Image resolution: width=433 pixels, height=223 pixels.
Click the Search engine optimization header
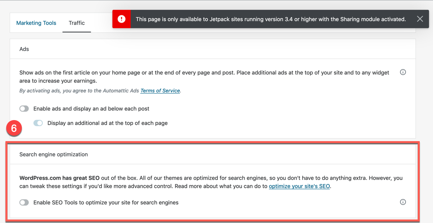(53, 154)
